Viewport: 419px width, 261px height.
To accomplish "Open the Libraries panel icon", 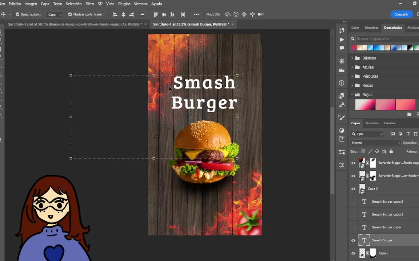I will click(x=342, y=139).
